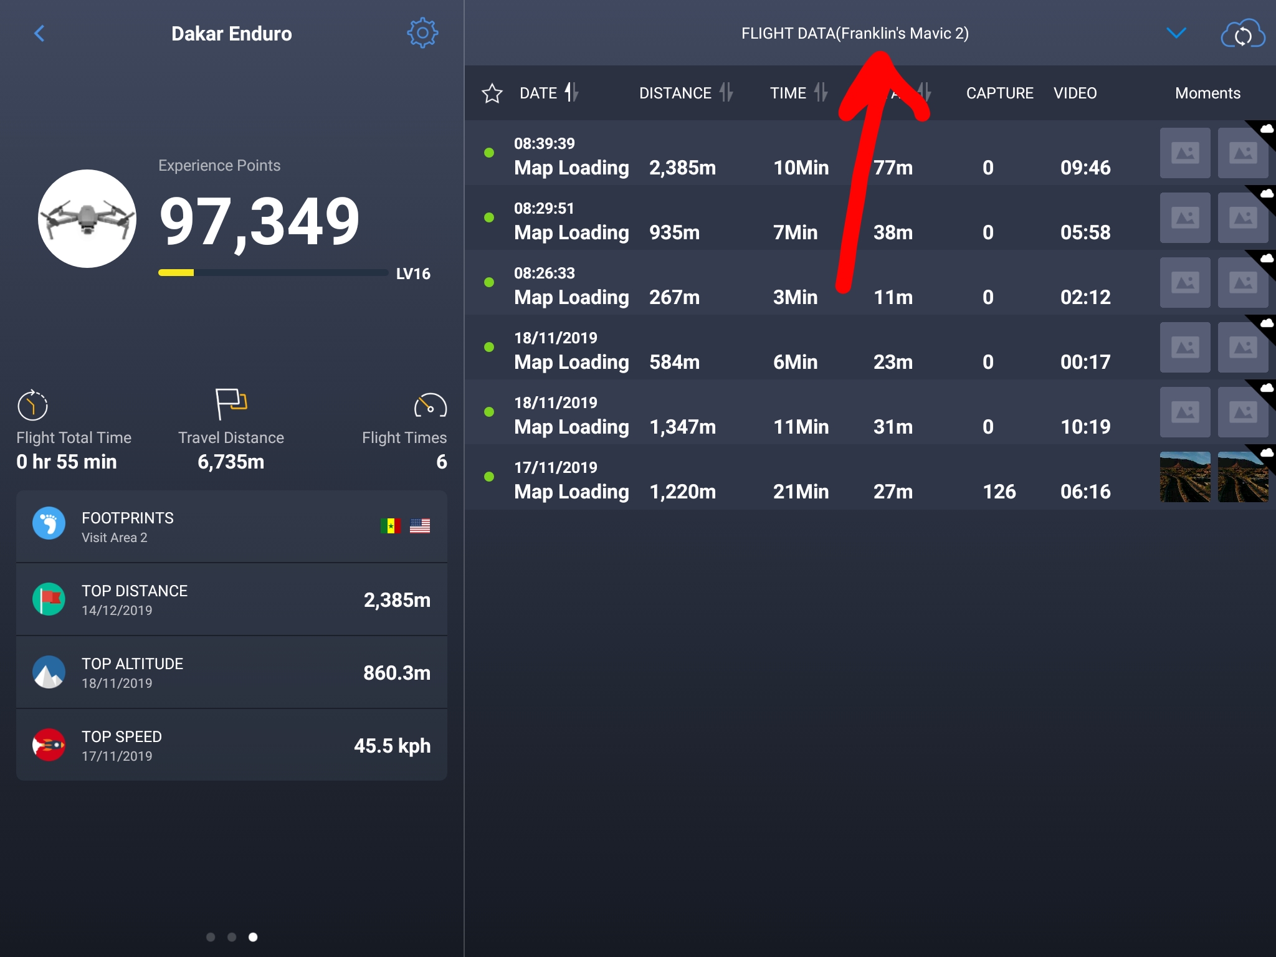Open first Moments thumbnail of 584m flight

[x=1185, y=347]
